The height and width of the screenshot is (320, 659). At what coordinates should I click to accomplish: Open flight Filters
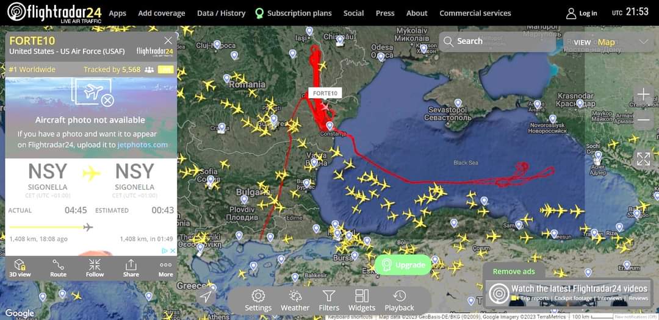pyautogui.click(x=329, y=300)
